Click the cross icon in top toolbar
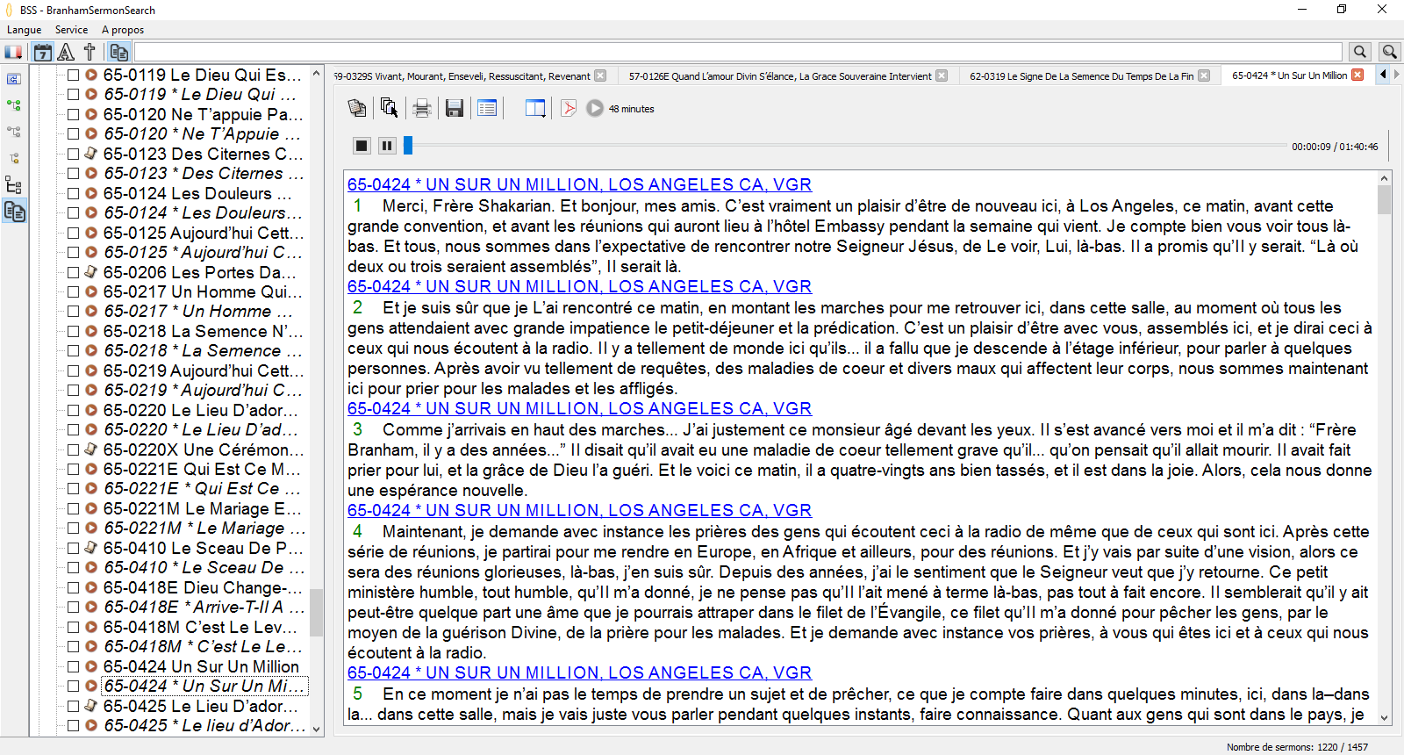The width and height of the screenshot is (1404, 755). (x=90, y=53)
